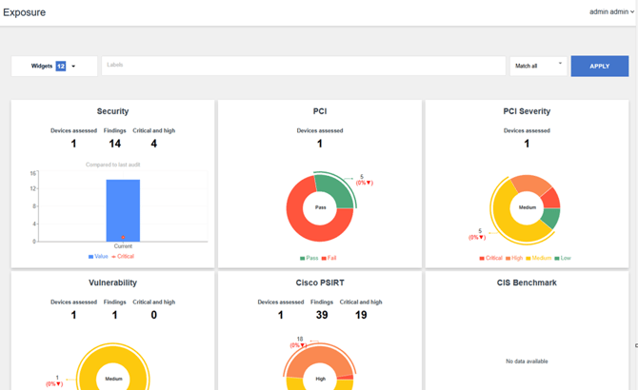Click the Exposure page title

click(x=24, y=12)
